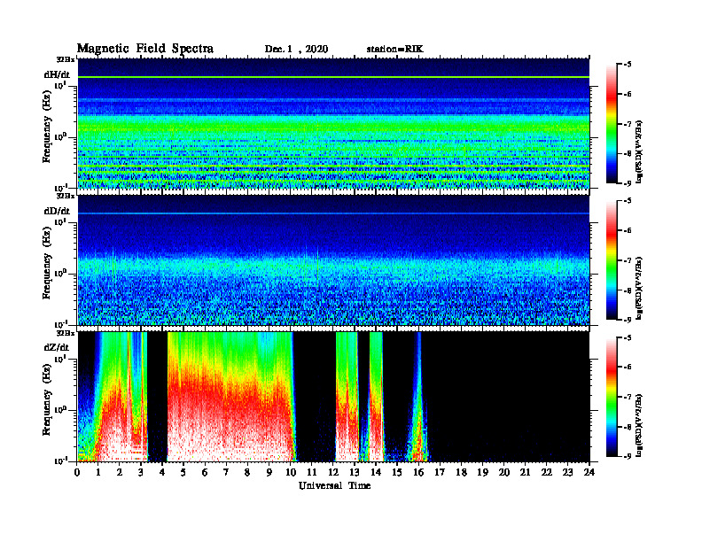Click the color bar beside the dH/dt panel
This screenshot has height=542, width=702.
[611, 123]
